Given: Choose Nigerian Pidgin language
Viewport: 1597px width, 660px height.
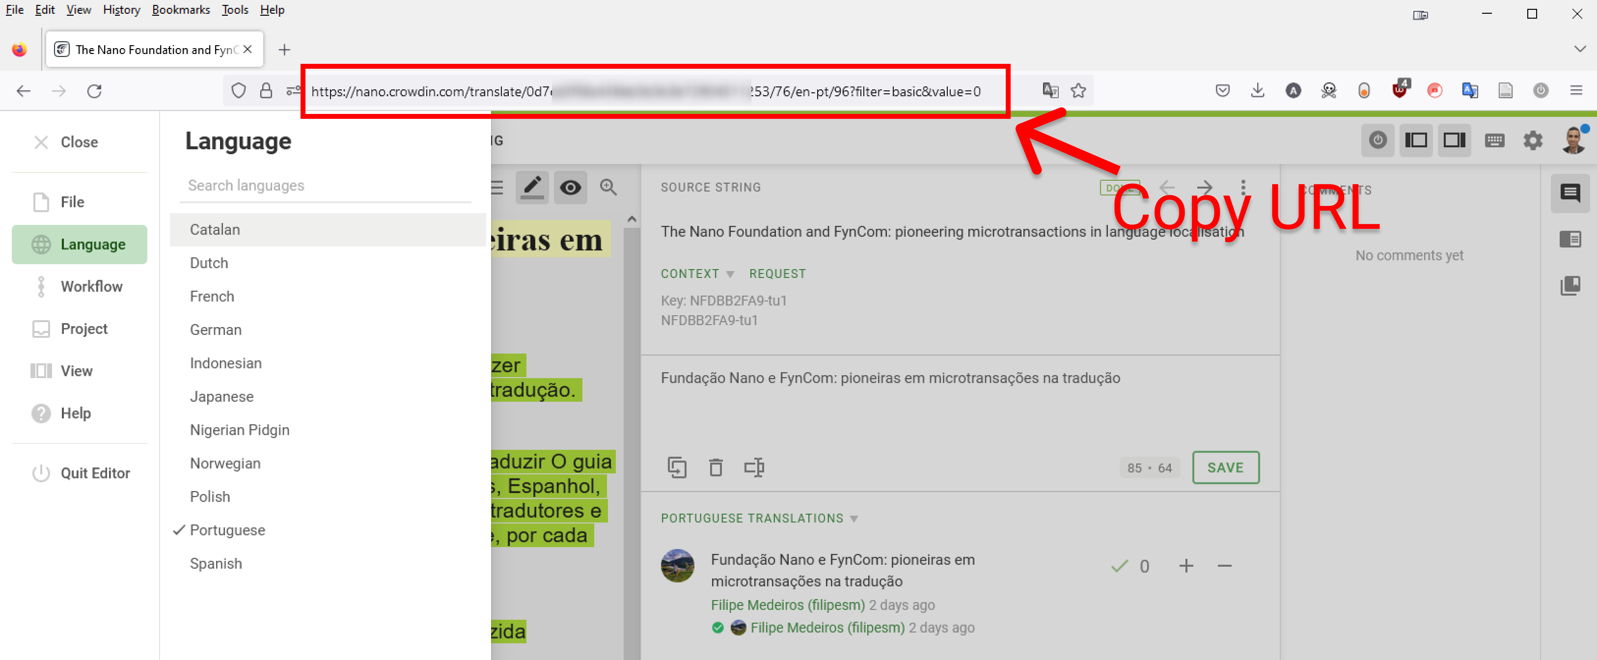Looking at the screenshot, I should point(328,430).
